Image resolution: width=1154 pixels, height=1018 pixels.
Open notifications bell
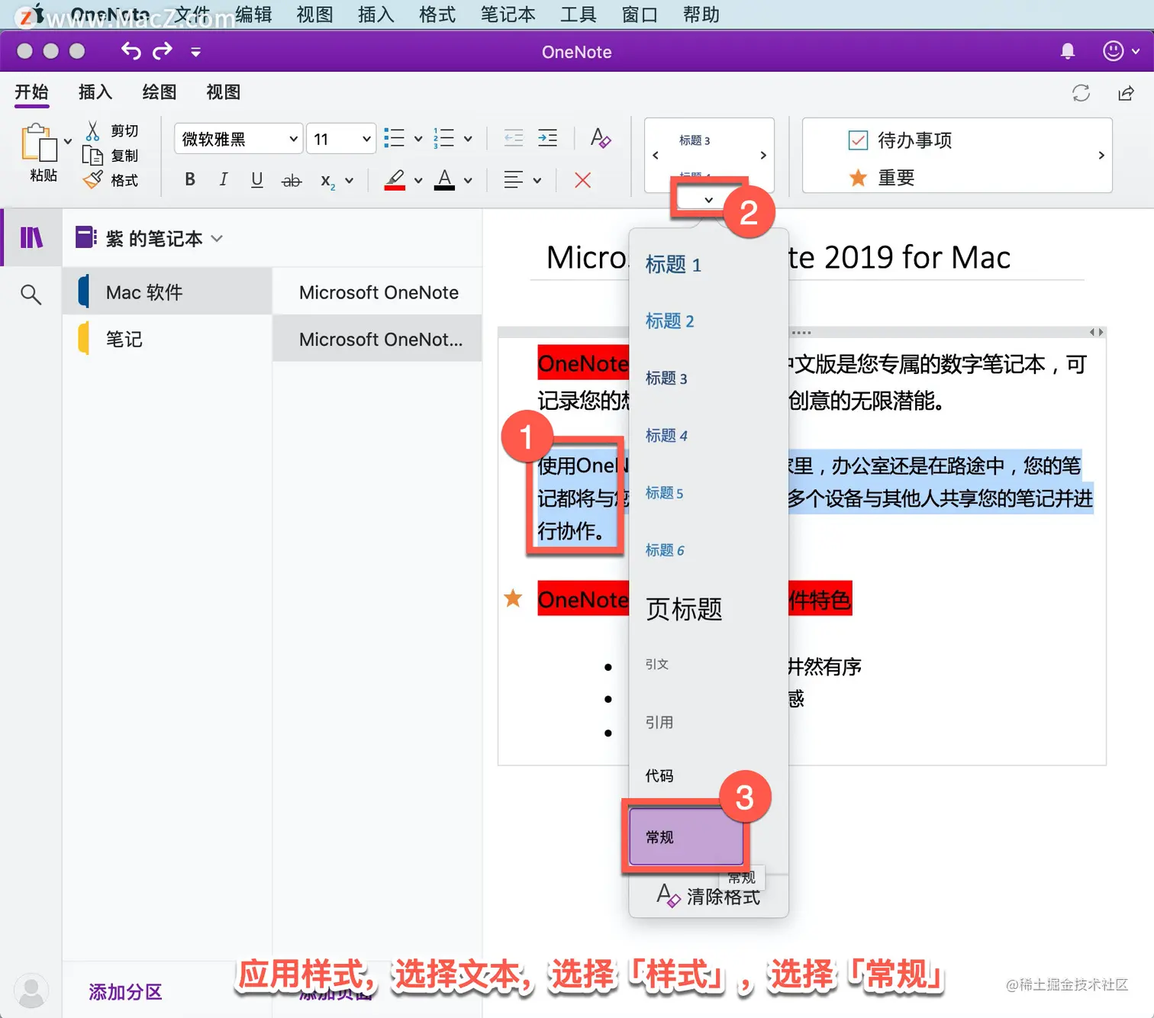tap(1068, 51)
